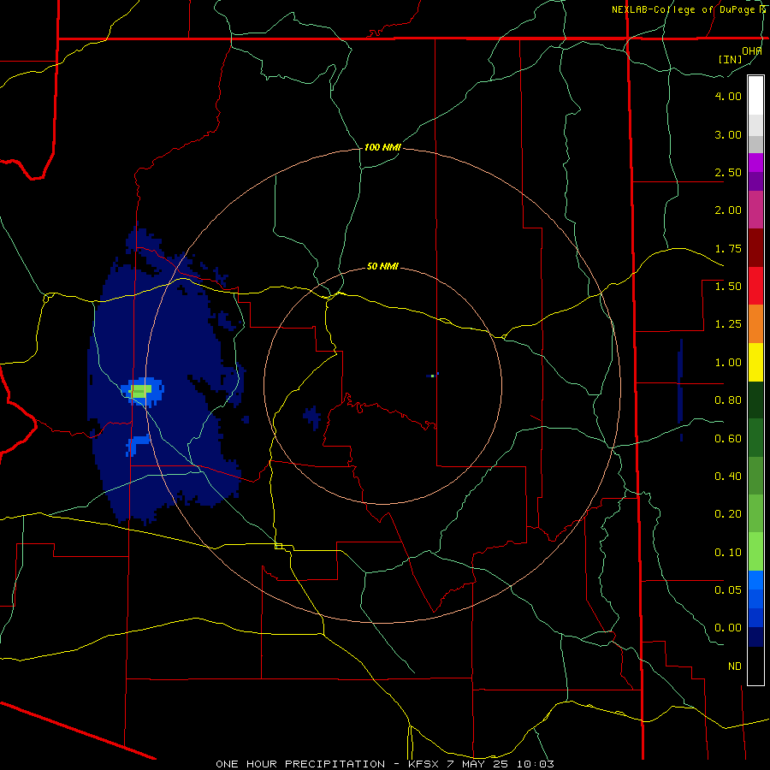Screen dimensions: 770x770
Task: Click the 1.50 legend value
Action: coord(728,287)
